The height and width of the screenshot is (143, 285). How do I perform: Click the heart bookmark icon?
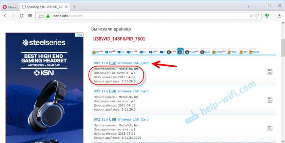(x=257, y=16)
